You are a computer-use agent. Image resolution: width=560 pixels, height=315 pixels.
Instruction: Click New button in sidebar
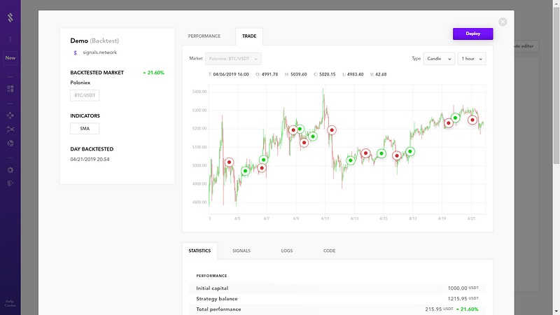[10, 58]
